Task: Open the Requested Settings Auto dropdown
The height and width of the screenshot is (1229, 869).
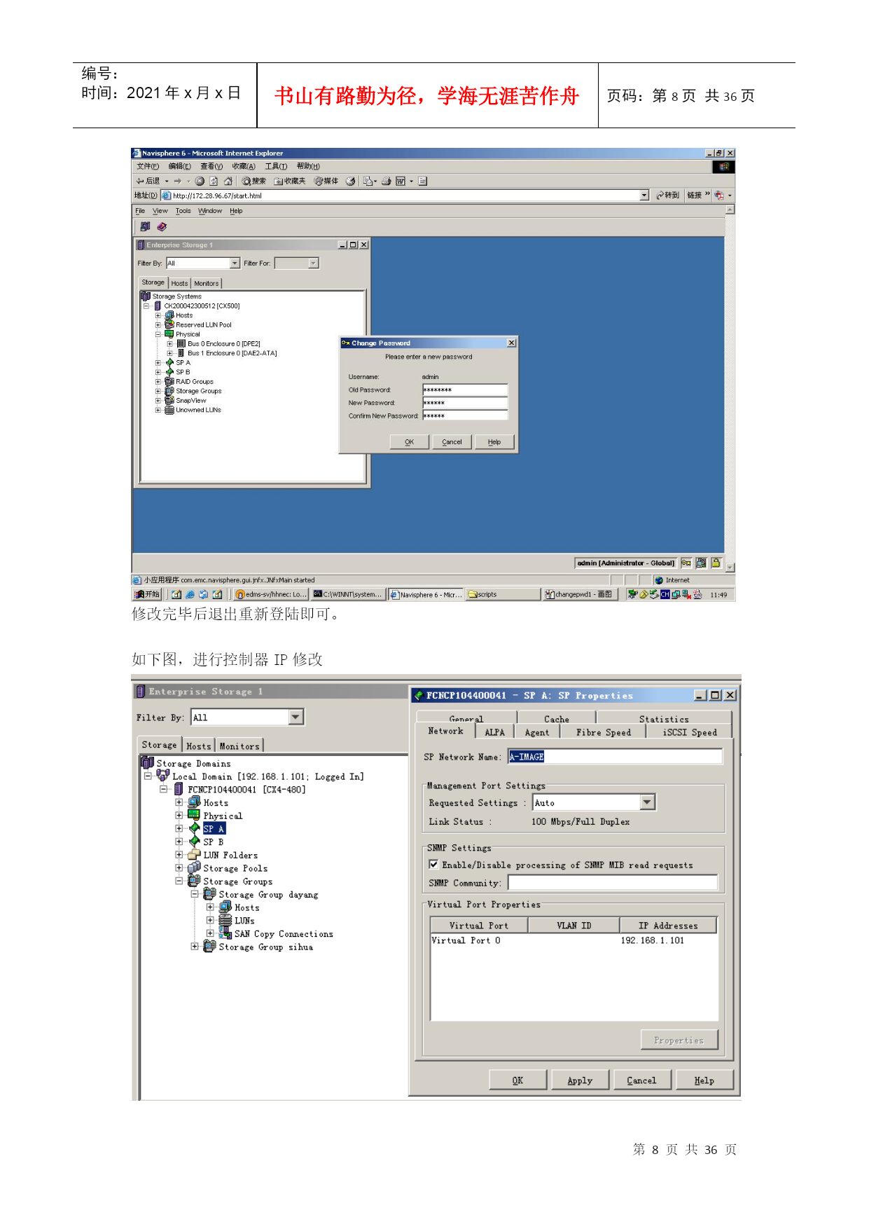Action: tap(648, 802)
